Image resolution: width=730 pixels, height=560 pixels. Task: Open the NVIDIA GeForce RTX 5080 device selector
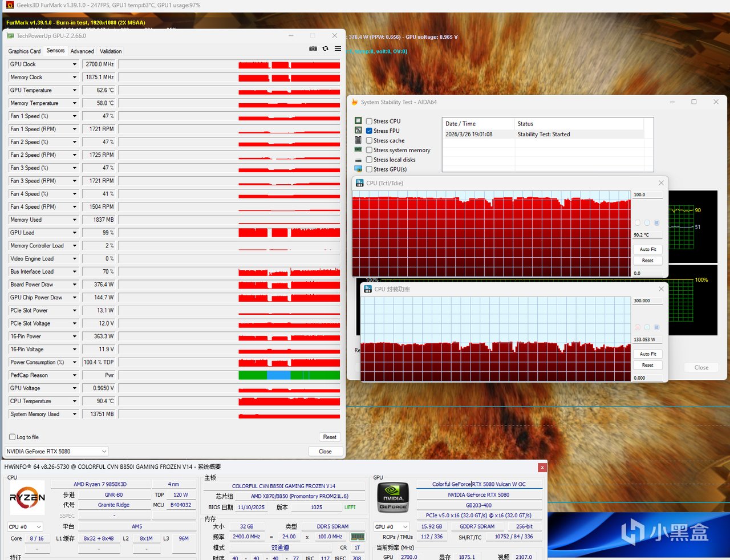point(56,451)
